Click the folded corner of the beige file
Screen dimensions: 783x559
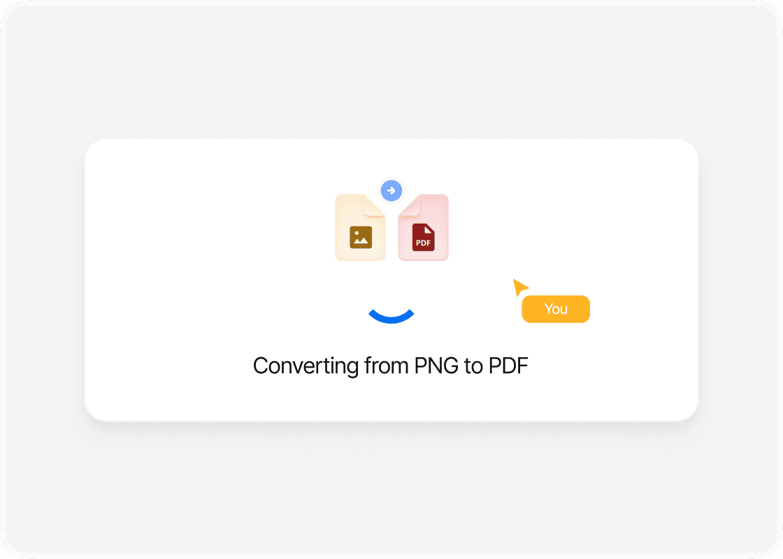click(x=375, y=205)
